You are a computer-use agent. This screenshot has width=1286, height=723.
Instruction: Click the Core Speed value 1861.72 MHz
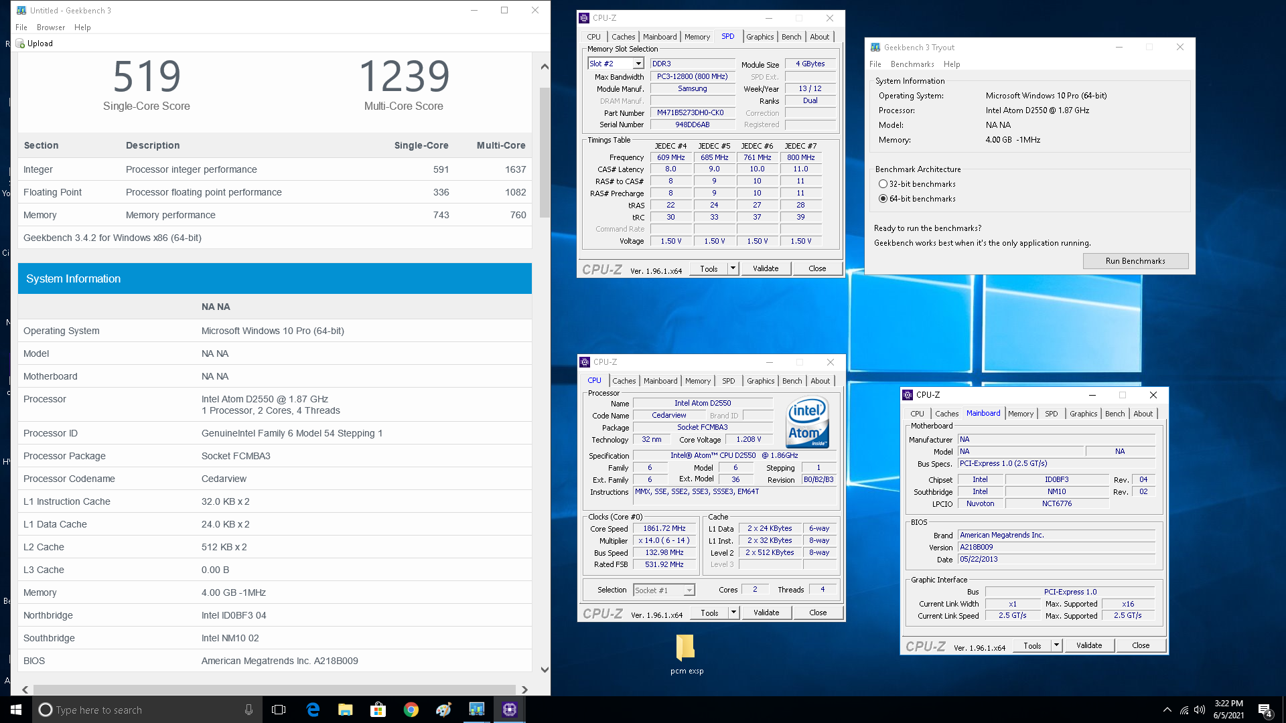(x=664, y=529)
